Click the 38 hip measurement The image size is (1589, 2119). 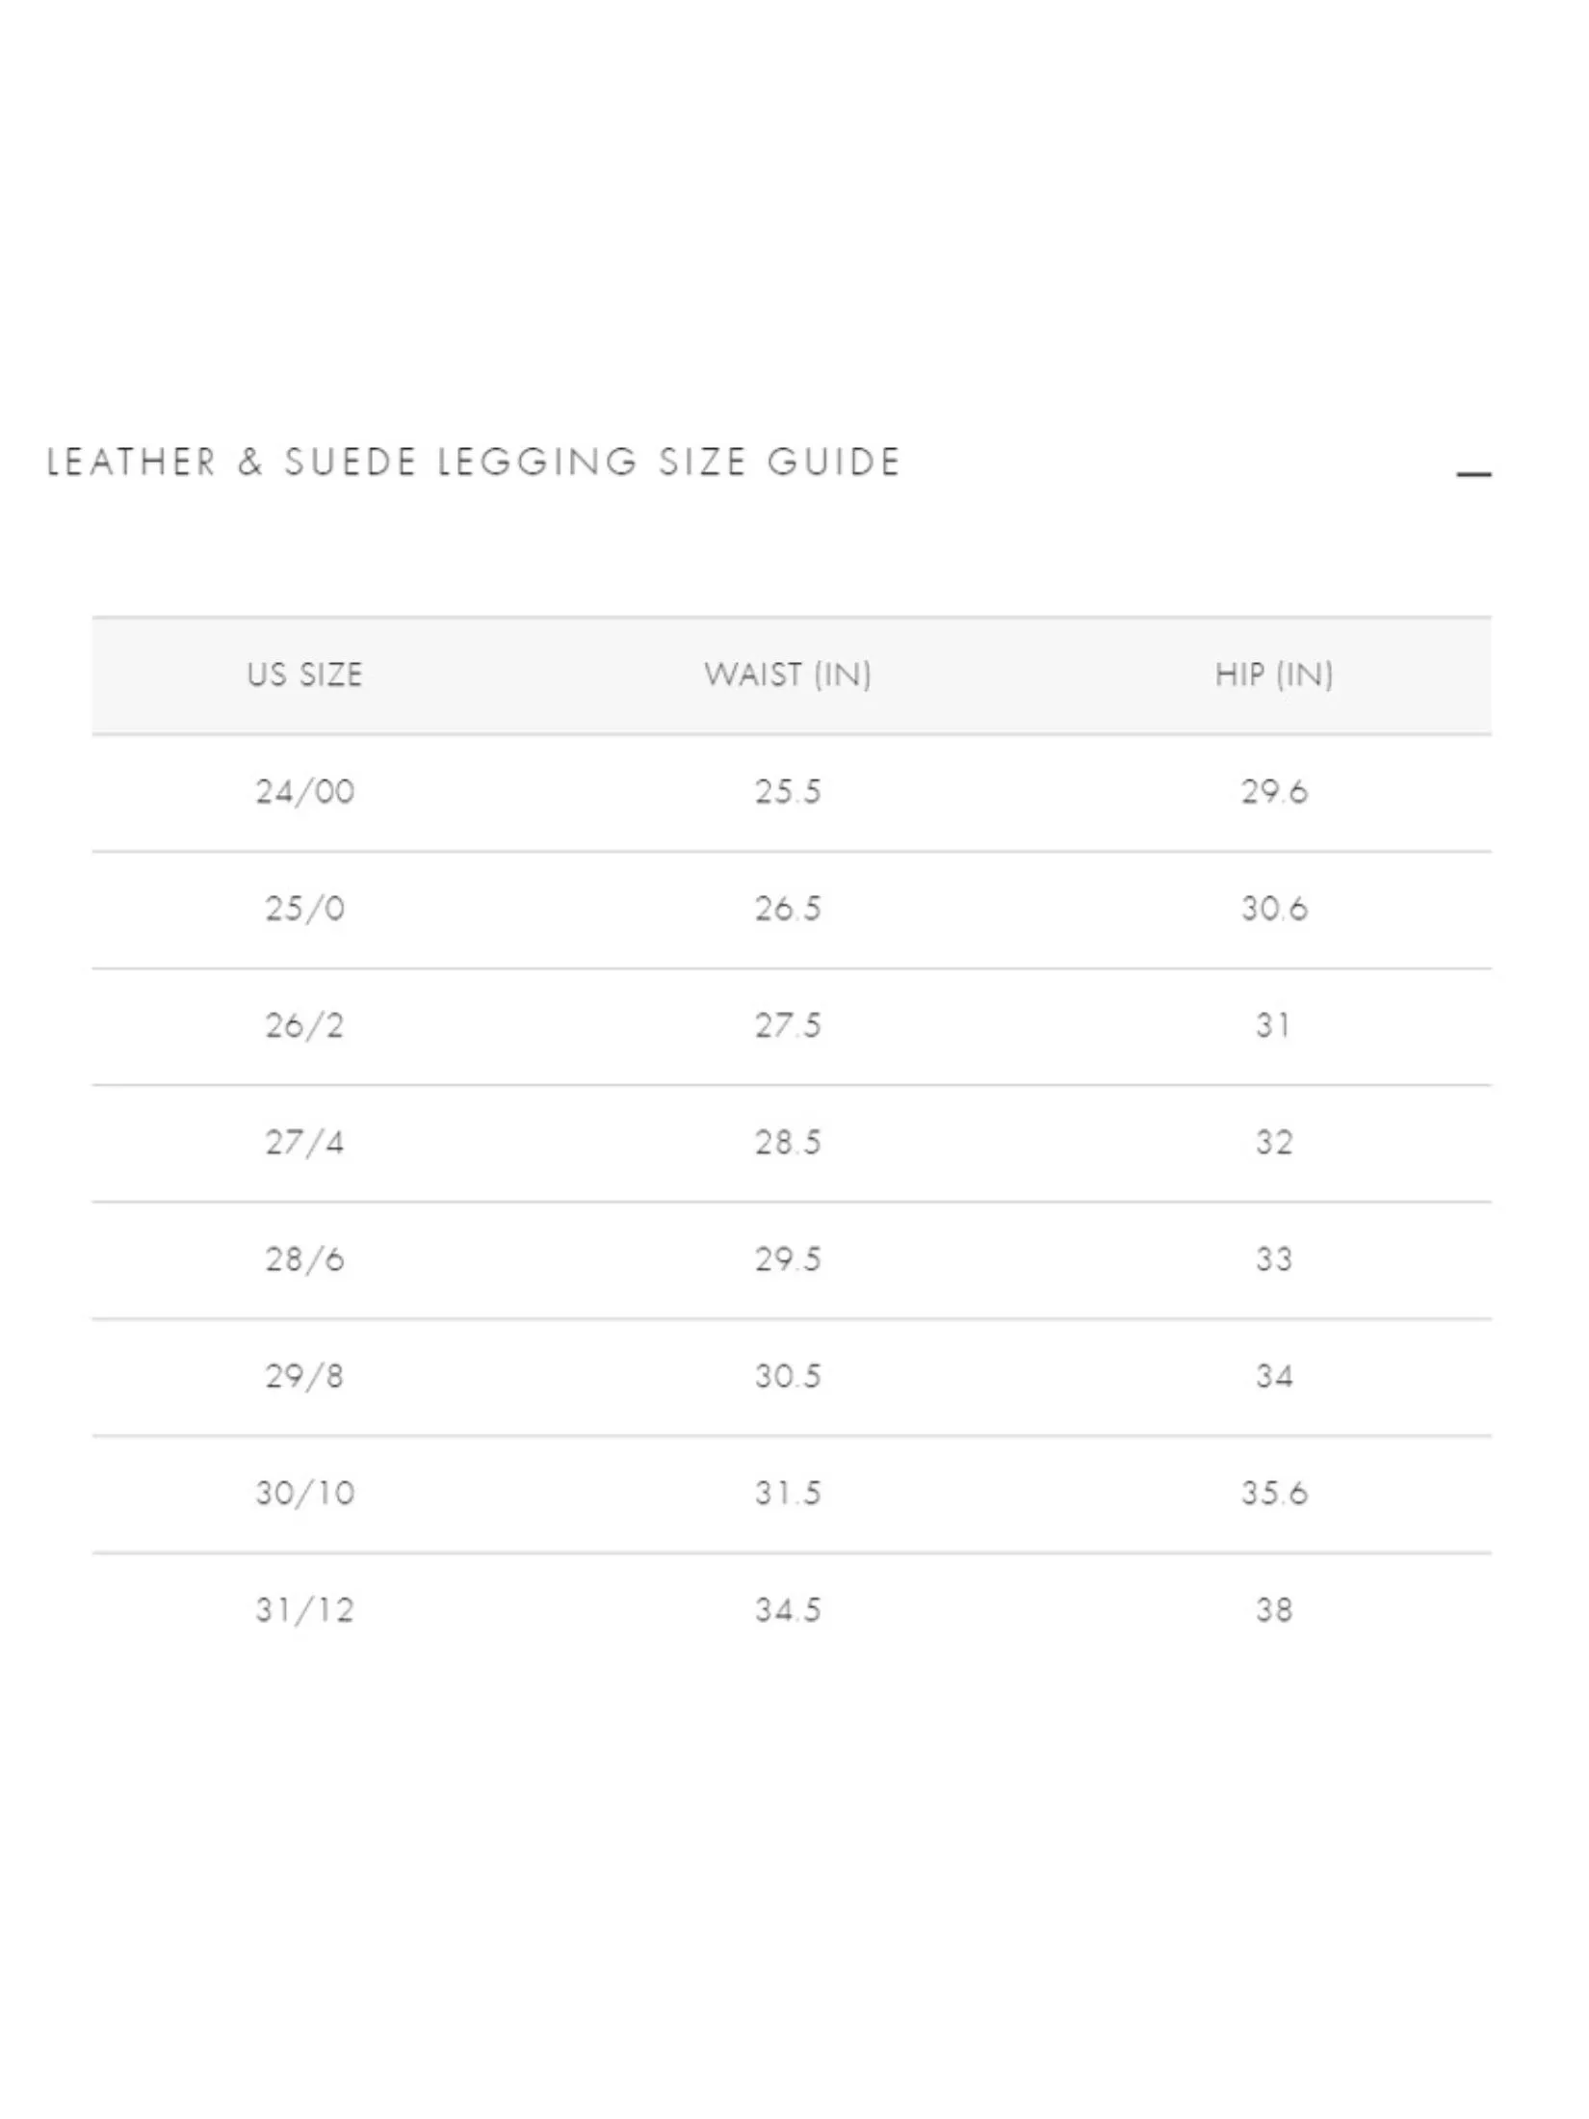click(1273, 1610)
